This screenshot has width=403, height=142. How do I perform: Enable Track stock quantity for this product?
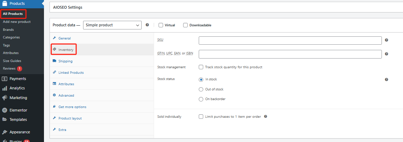point(201,67)
